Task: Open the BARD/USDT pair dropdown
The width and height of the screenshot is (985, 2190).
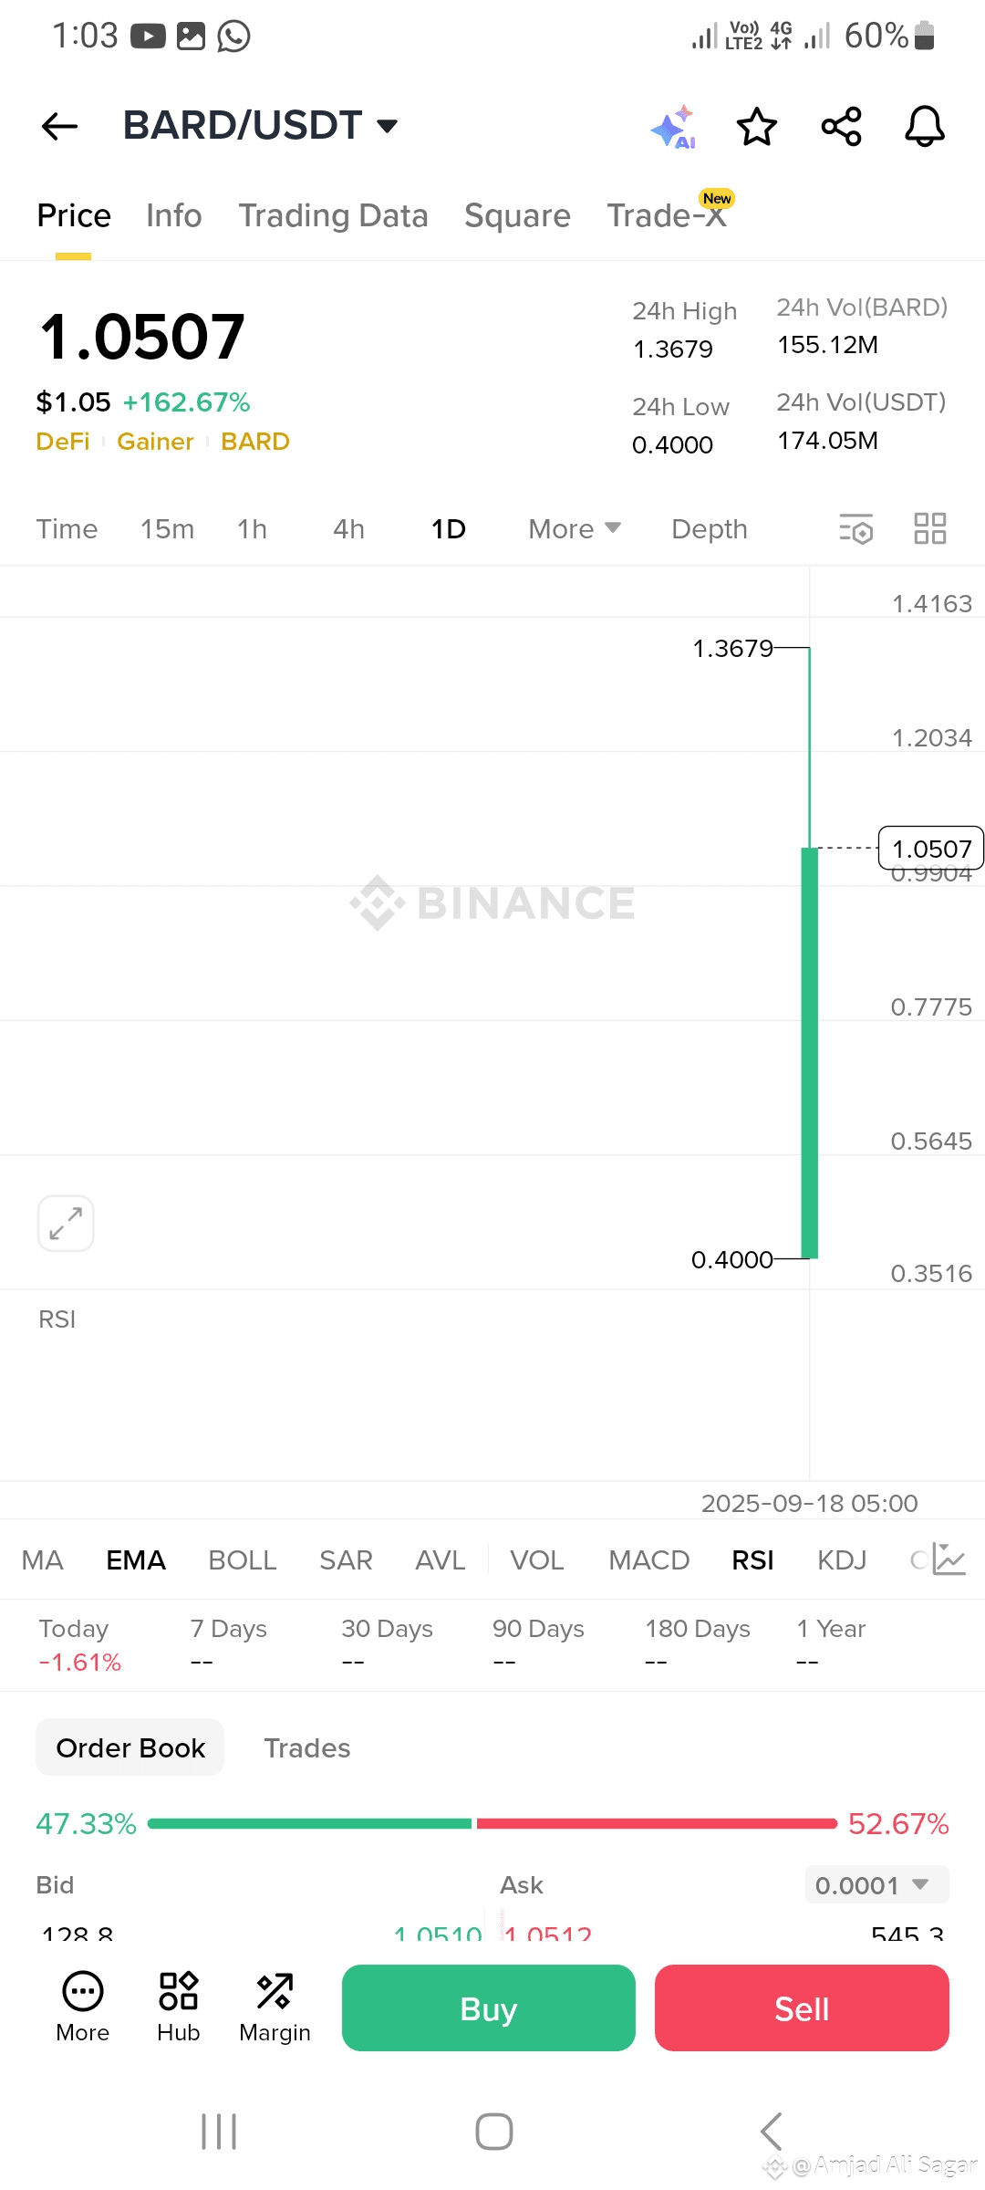Action: pos(262,126)
